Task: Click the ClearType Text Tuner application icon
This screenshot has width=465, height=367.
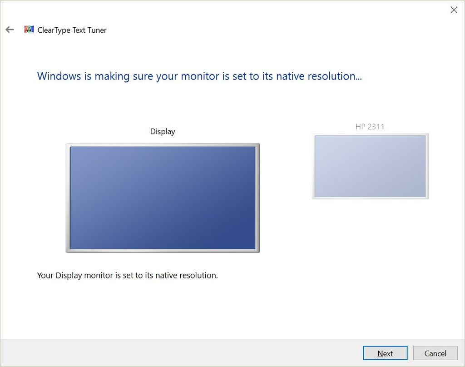Action: (28, 29)
